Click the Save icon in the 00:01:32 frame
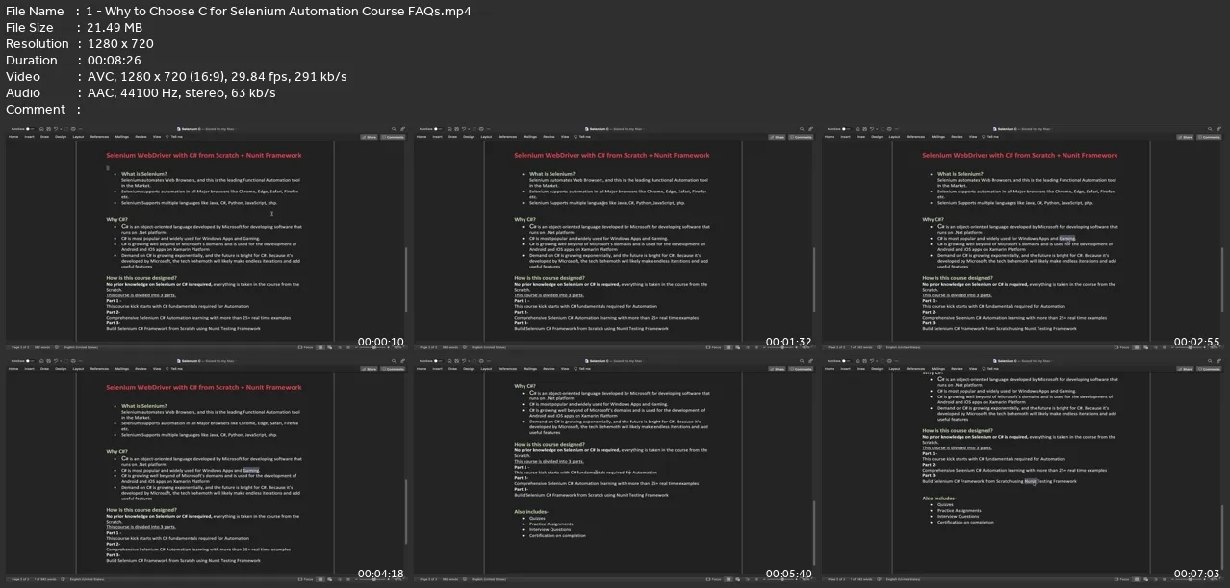1230x588 pixels. click(456, 129)
